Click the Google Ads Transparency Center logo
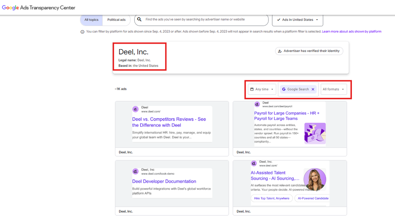Screen dimensions: 395x218 (x=39, y=8)
